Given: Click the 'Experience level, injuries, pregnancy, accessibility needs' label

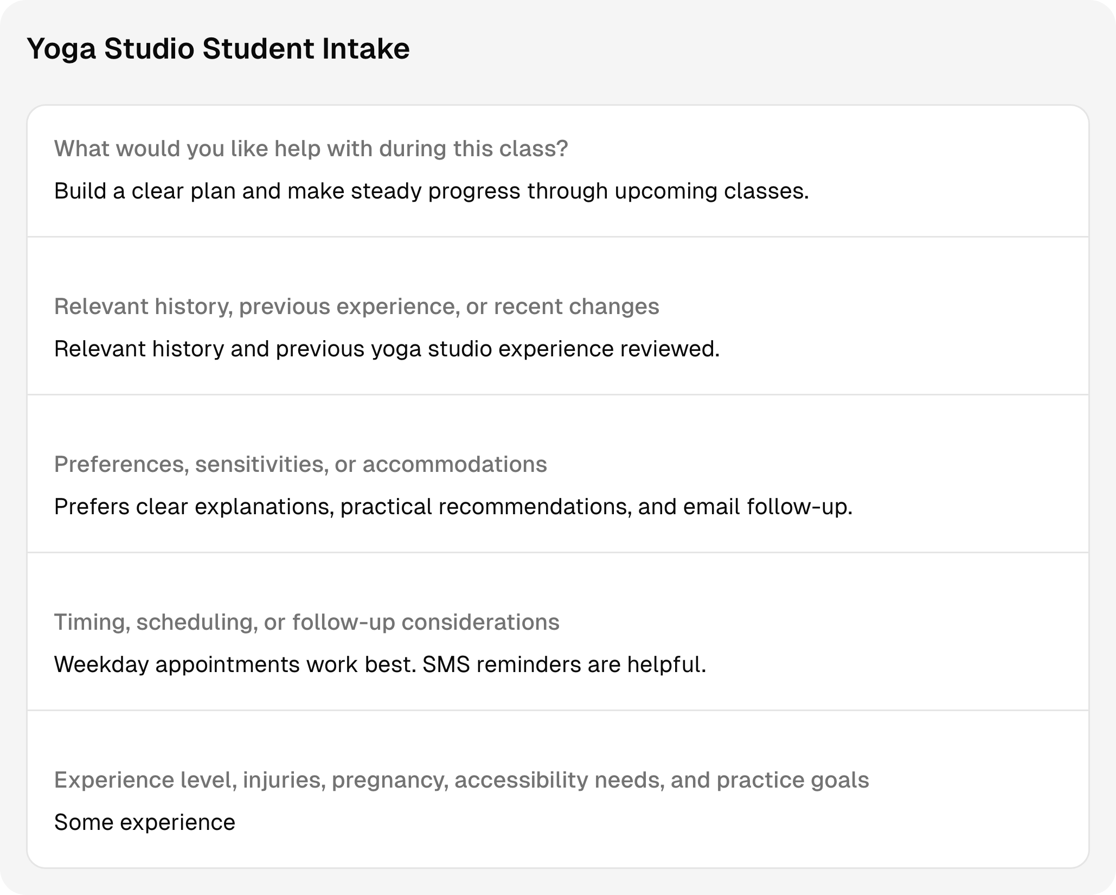Looking at the screenshot, I should [461, 780].
